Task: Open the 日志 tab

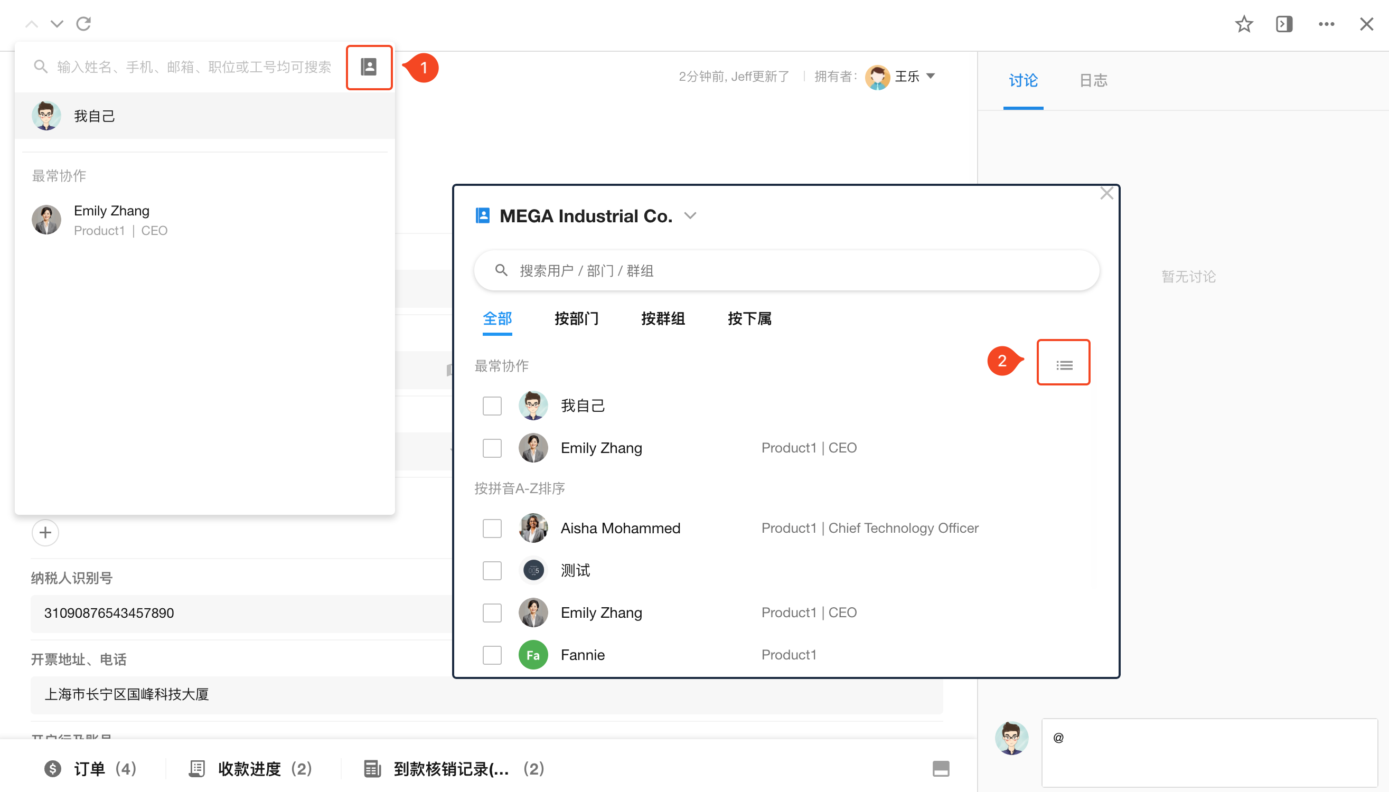Action: pos(1093,80)
